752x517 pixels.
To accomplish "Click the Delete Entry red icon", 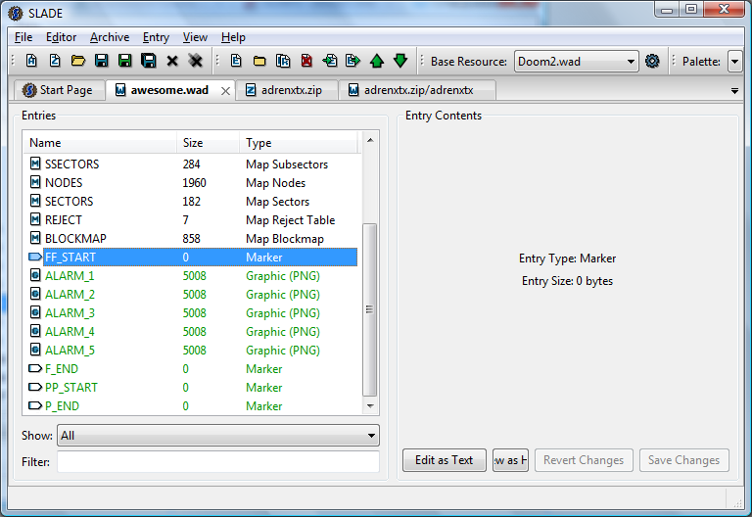I will [x=306, y=61].
